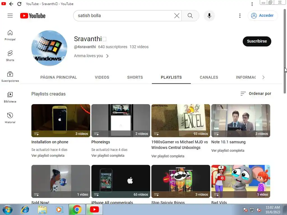The height and width of the screenshot is (215, 287).
Task: Switch to the SHORTS tab
Action: tap(135, 77)
